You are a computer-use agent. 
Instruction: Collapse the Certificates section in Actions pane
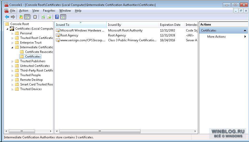coord(245,30)
